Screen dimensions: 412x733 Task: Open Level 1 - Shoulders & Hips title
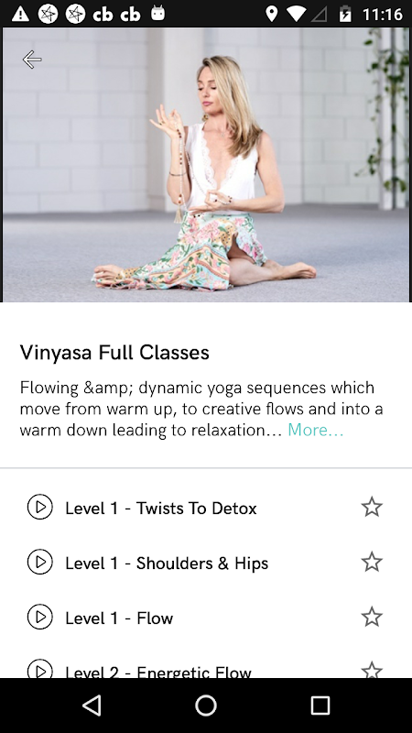[167, 563]
